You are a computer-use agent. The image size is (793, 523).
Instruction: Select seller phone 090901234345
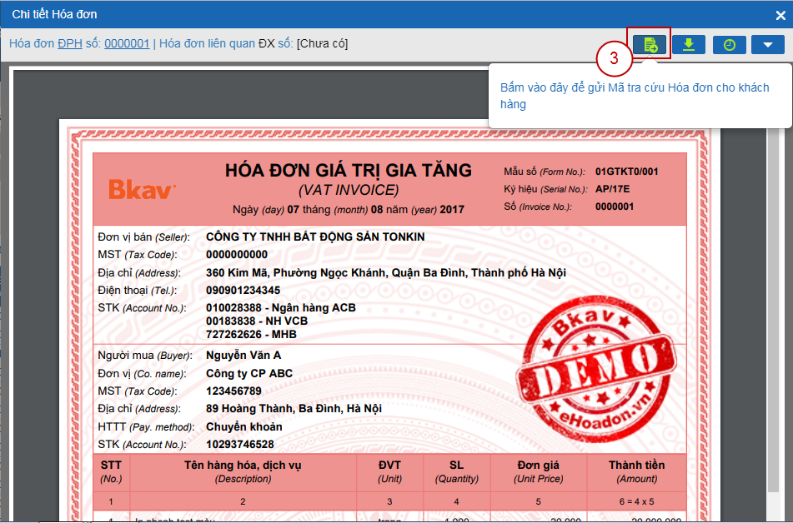[x=243, y=291]
